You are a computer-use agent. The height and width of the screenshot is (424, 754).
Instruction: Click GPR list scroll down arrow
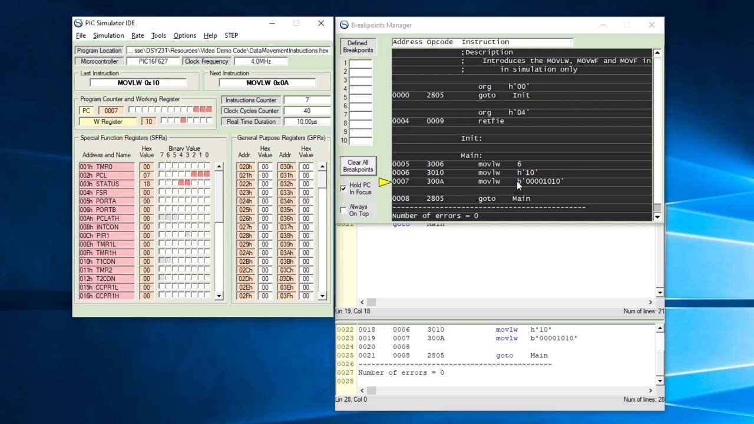[322, 296]
